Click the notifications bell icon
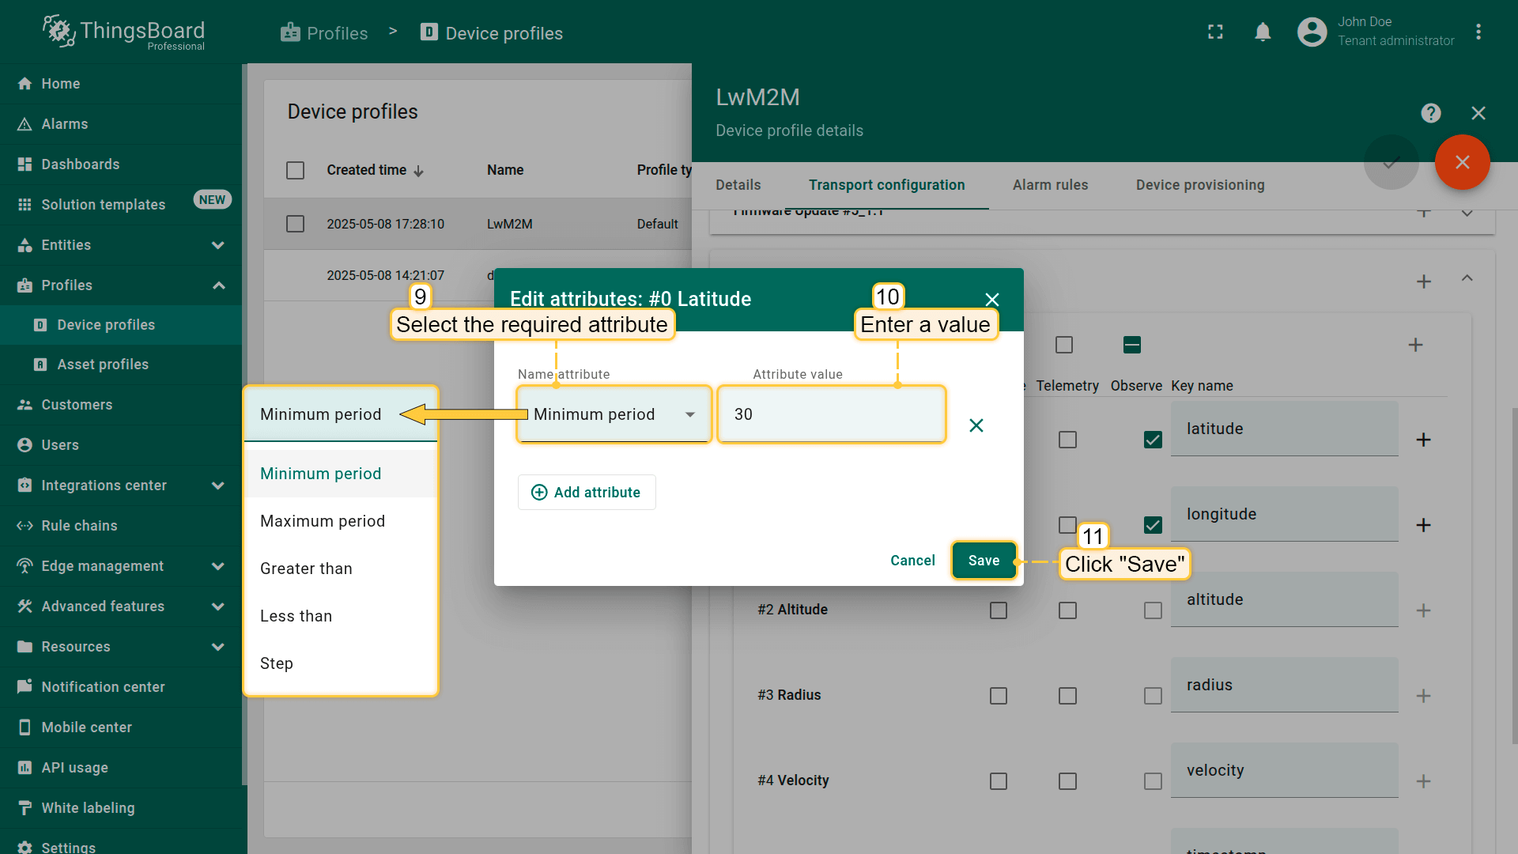This screenshot has width=1518, height=854. [x=1263, y=32]
